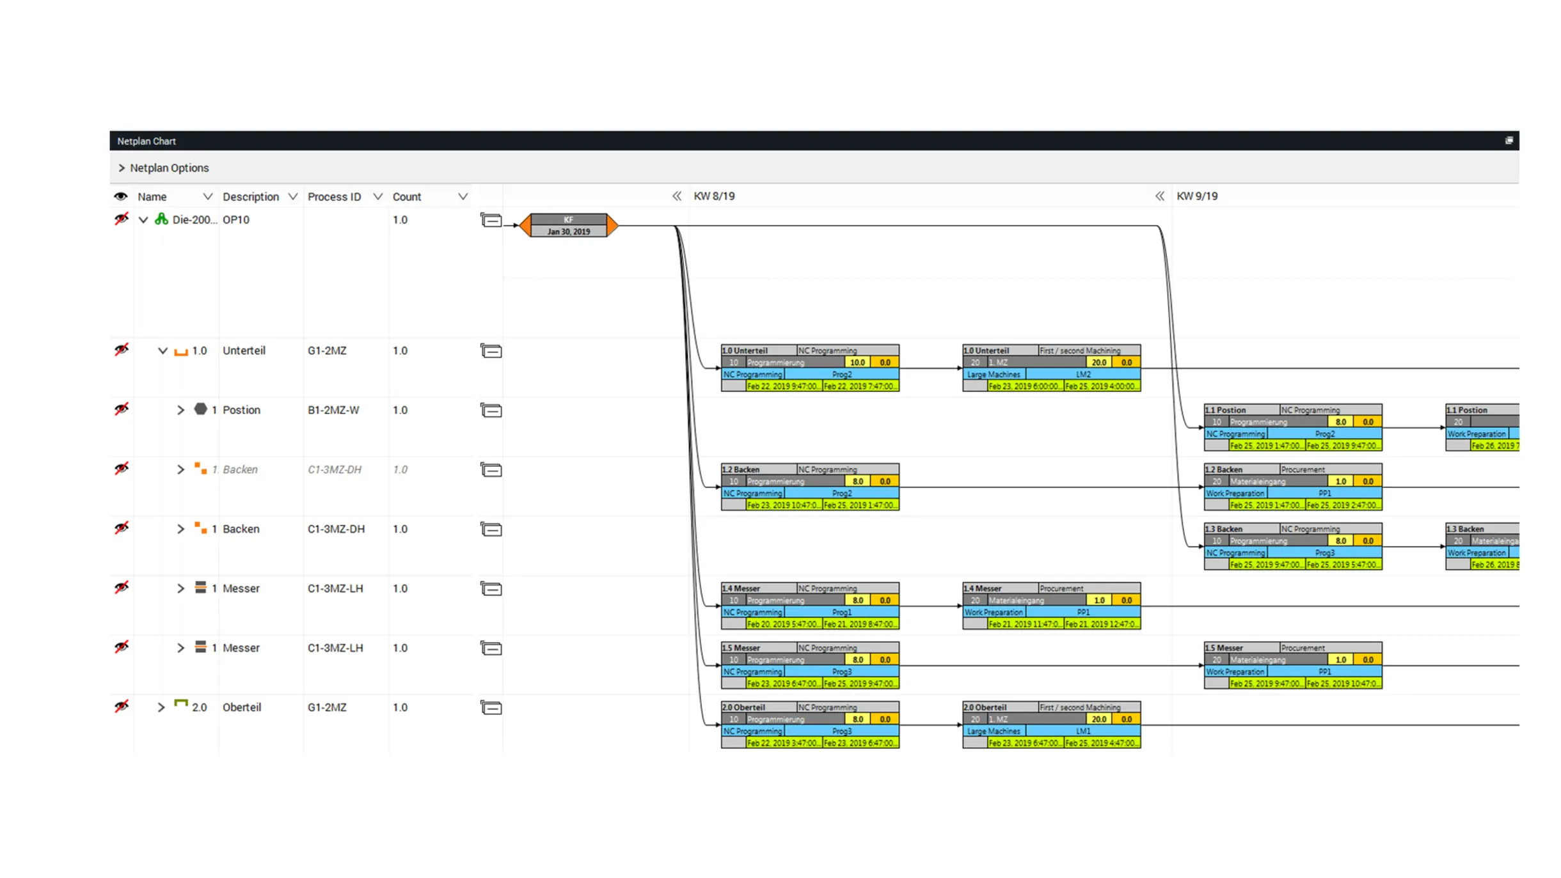Click the card icon in the Unterteil row

point(491,351)
